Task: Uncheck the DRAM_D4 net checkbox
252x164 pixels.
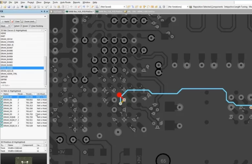Action: pos(2,105)
